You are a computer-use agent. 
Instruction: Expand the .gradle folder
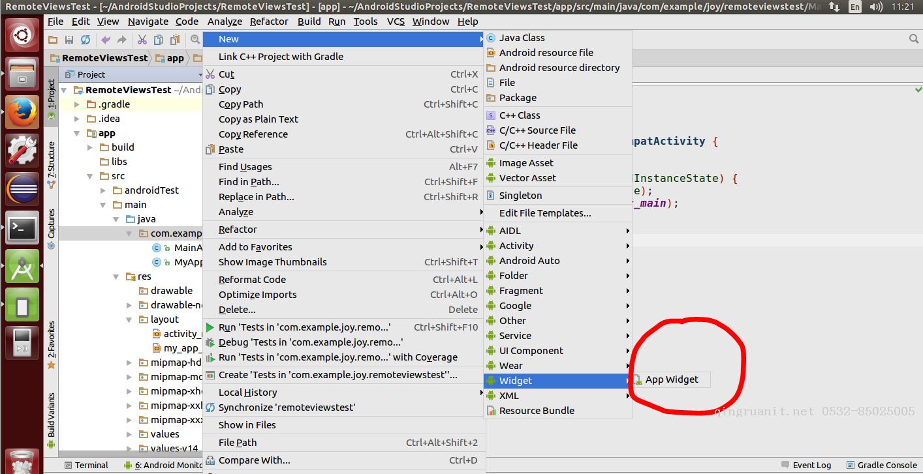(76, 104)
